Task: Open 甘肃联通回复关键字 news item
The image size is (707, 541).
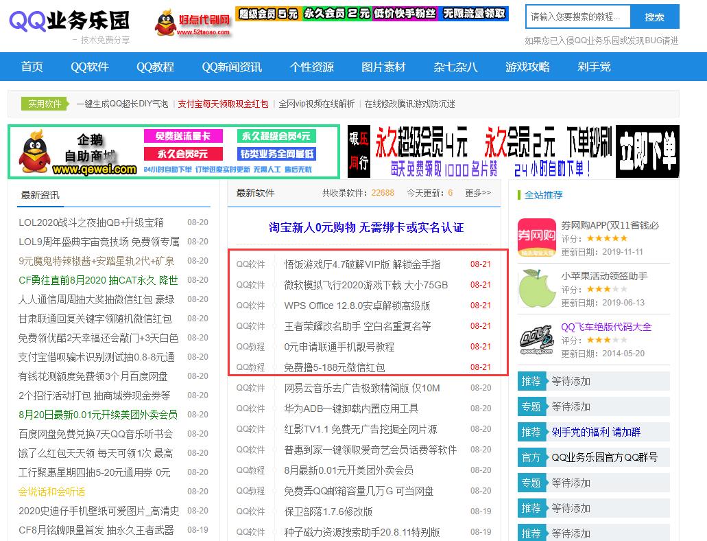Action: [x=95, y=319]
